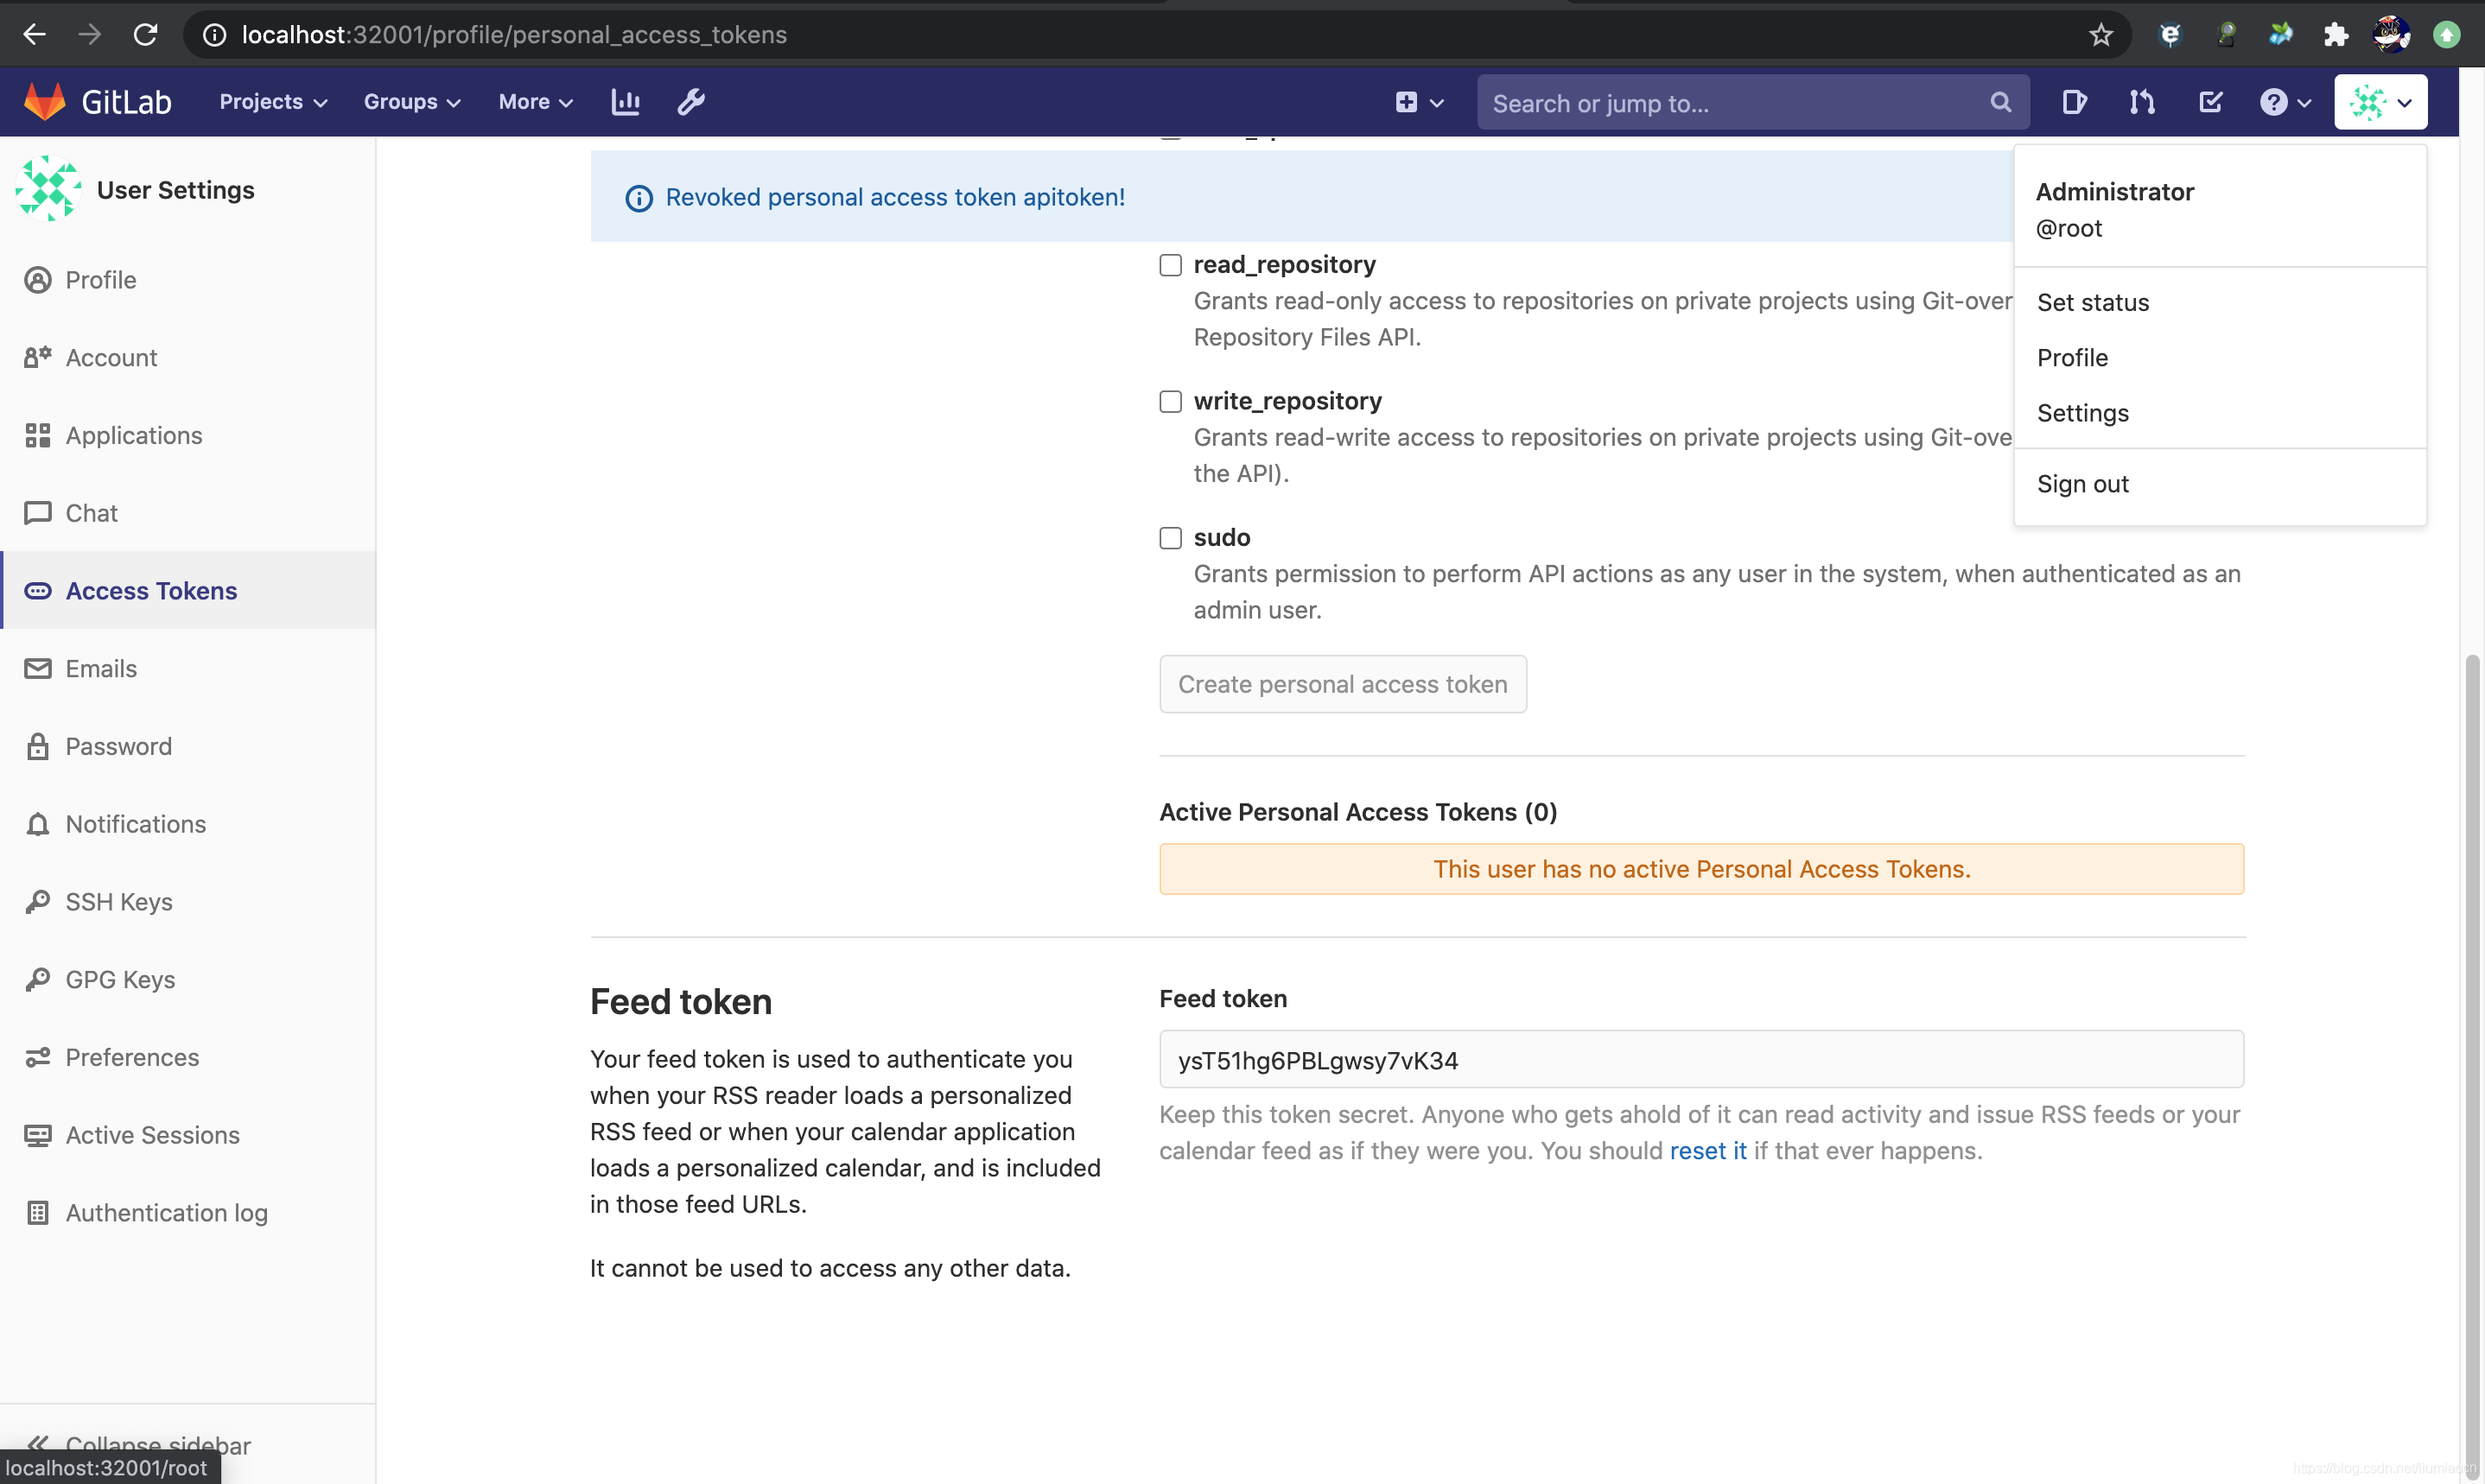Expand the Help dropdown chevron

2304,103
